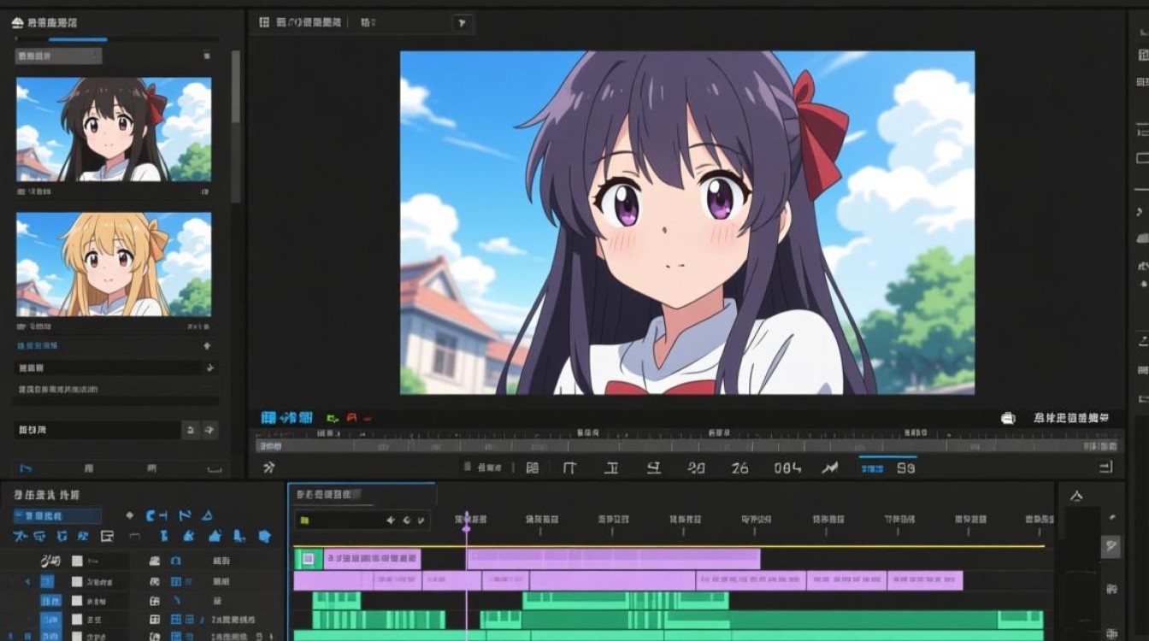Select the blue-underlined tab in the transport bar
The height and width of the screenshot is (641, 1149).
[x=888, y=467]
